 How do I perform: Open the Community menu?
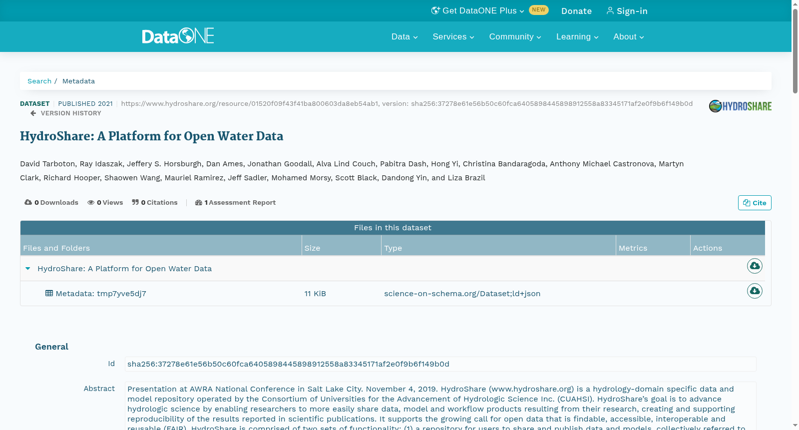pos(515,36)
